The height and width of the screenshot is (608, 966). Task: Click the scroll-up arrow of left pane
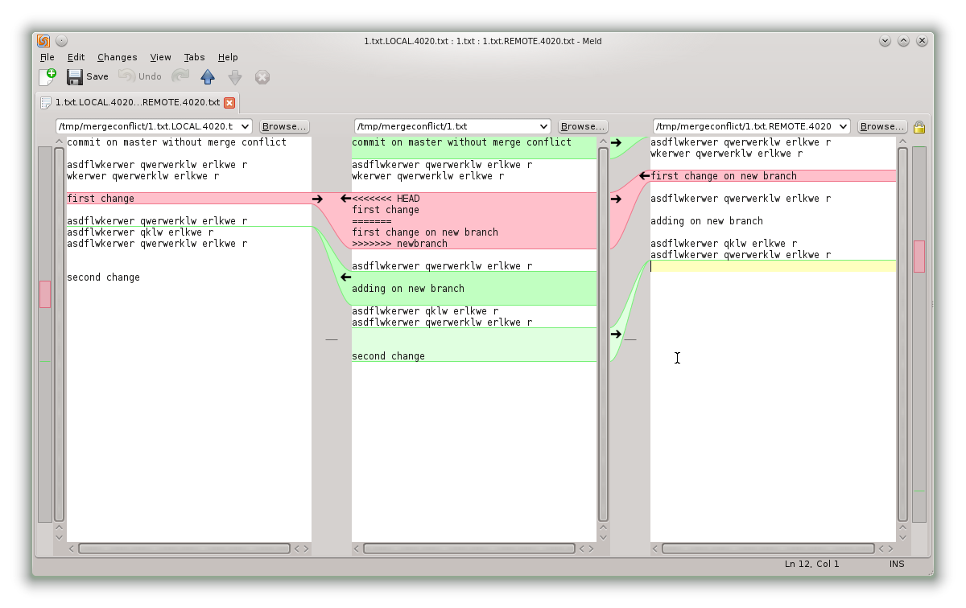(x=59, y=142)
